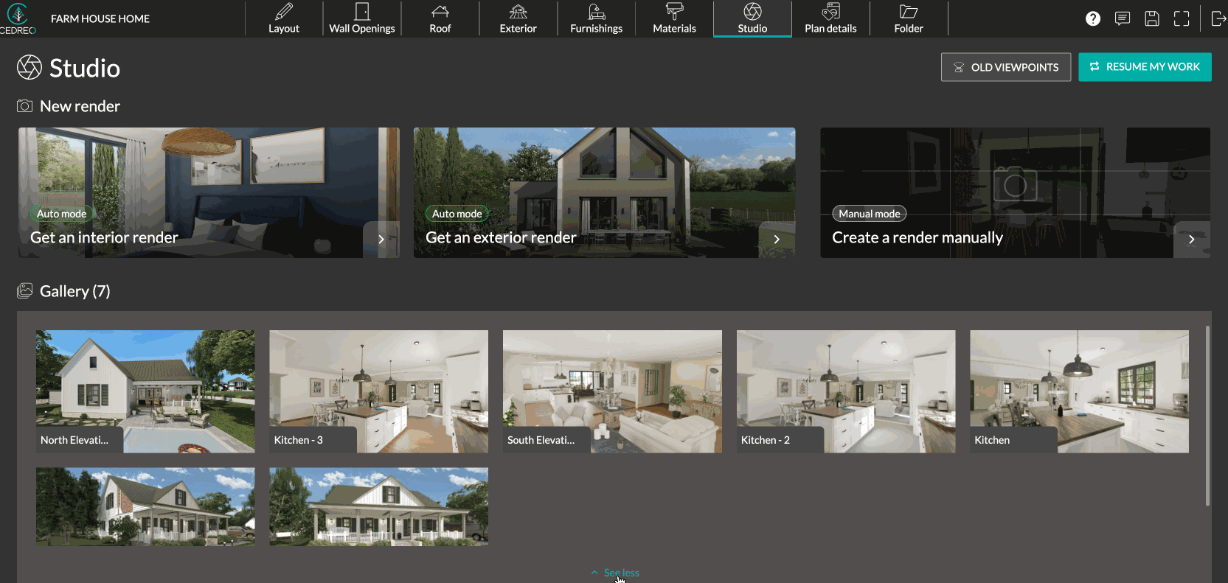Viewport: 1228px width, 583px height.
Task: Select Create a render manually card
Action: coord(1015,192)
